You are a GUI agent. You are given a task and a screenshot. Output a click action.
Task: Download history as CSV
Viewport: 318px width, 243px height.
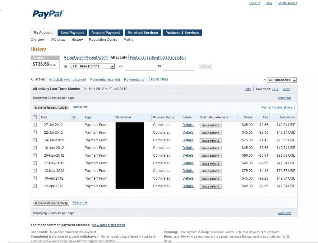[275, 89]
